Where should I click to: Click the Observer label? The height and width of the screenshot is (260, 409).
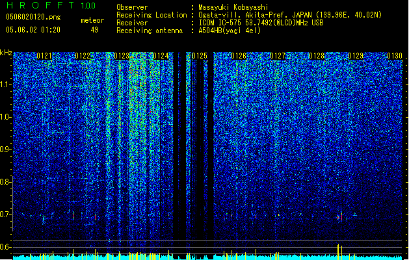coord(132,7)
